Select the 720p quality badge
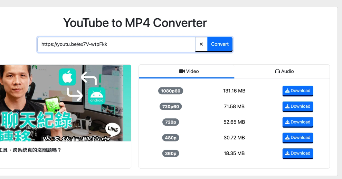342x179 pixels. click(x=171, y=122)
